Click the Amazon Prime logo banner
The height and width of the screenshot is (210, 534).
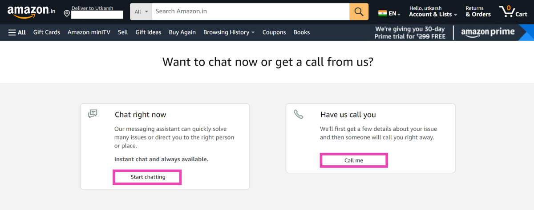coord(488,32)
